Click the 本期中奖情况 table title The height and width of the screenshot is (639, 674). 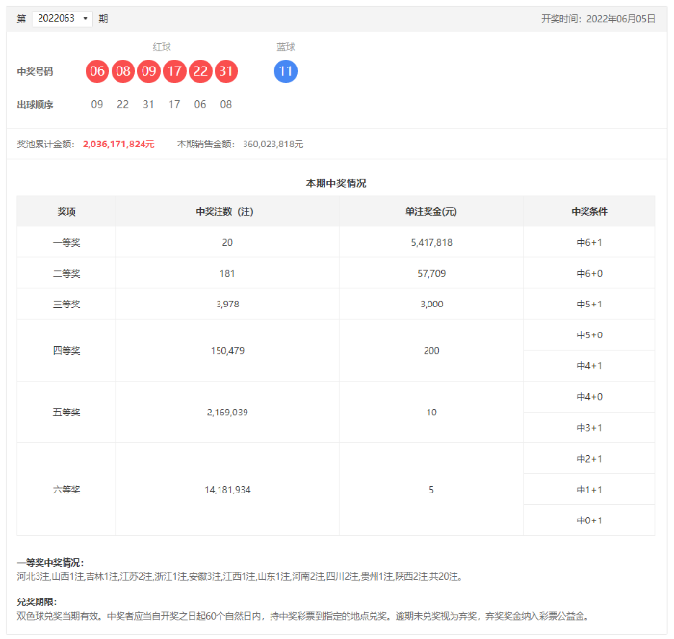pyautogui.click(x=336, y=182)
